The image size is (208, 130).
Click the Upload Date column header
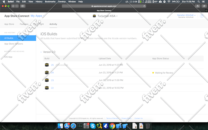pyautogui.click(x=105, y=58)
